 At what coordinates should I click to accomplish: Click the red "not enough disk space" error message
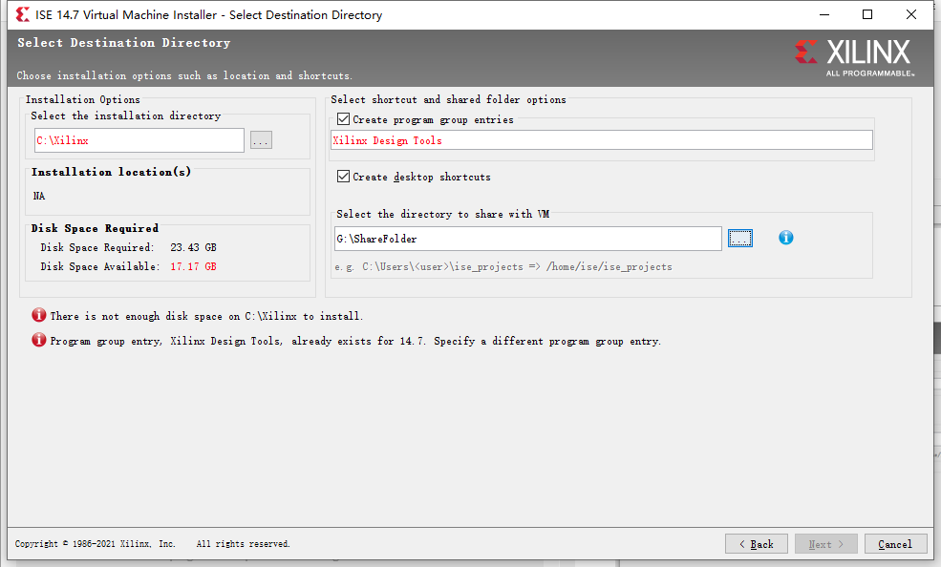click(205, 315)
